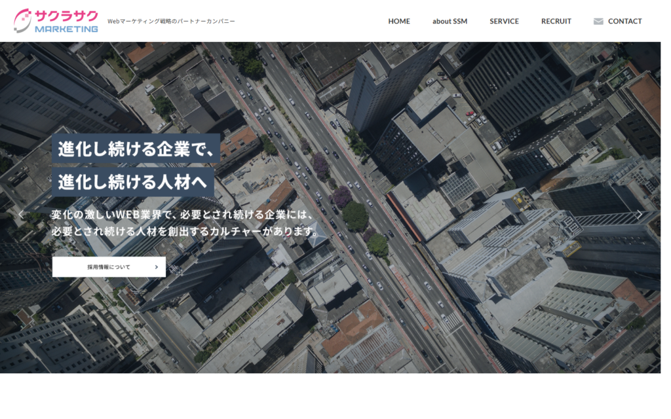The height and width of the screenshot is (419, 671).
Task: Open the about SSM page
Action: [450, 22]
